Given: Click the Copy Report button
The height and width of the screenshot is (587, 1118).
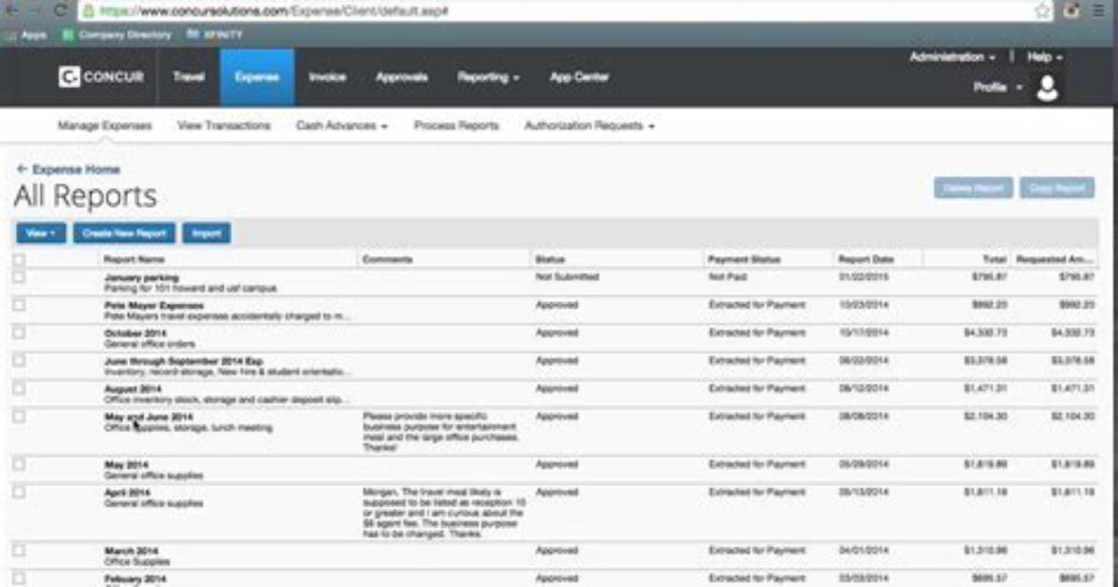Looking at the screenshot, I should point(1056,188).
